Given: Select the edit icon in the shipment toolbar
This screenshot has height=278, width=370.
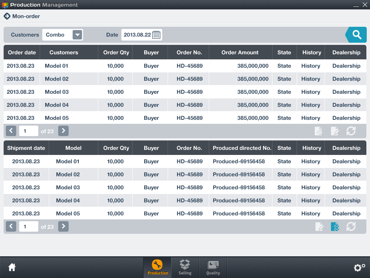Looking at the screenshot, I should (319, 226).
